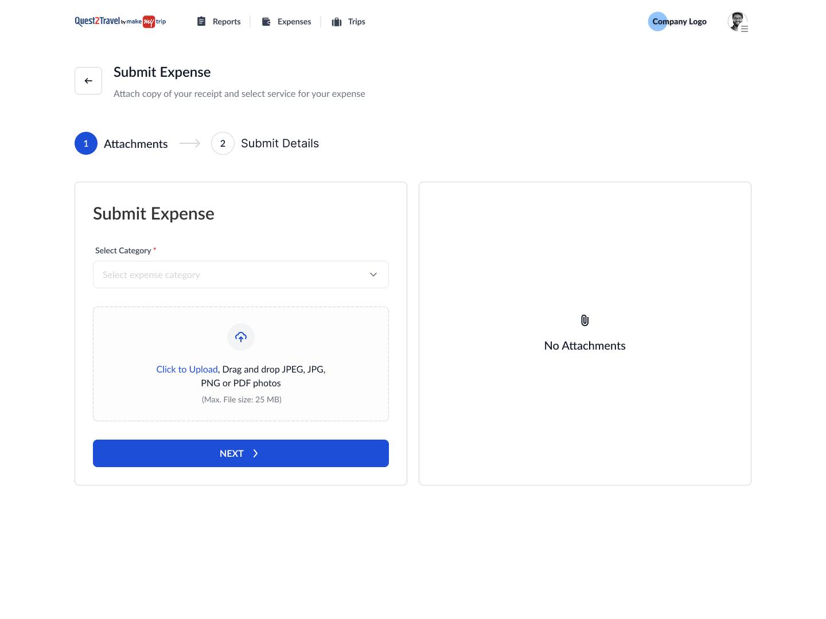Click the '(Max. File size: 25 MB)' note
The width and height of the screenshot is (826, 619).
click(241, 399)
